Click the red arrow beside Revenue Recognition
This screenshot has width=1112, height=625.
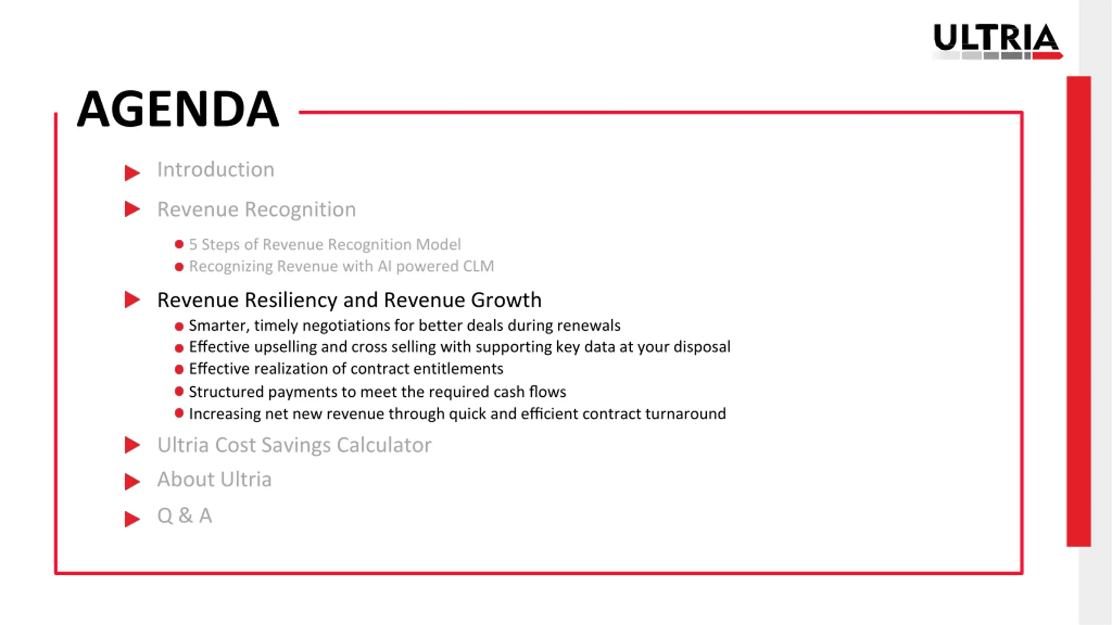[132, 209]
